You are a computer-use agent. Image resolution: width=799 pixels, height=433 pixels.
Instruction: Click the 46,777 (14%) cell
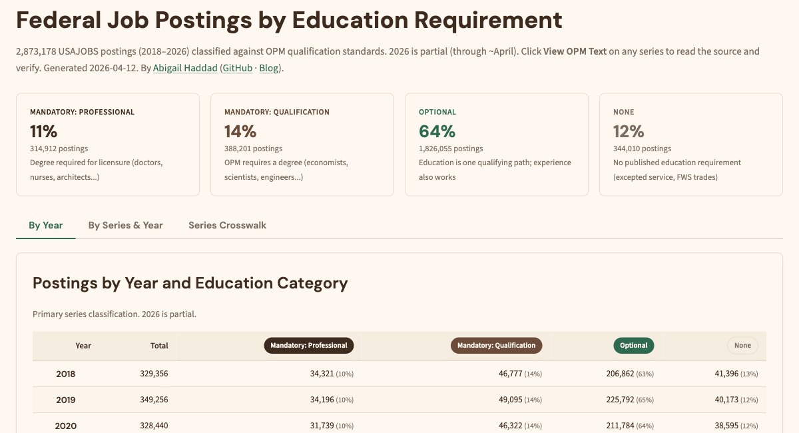click(520, 374)
